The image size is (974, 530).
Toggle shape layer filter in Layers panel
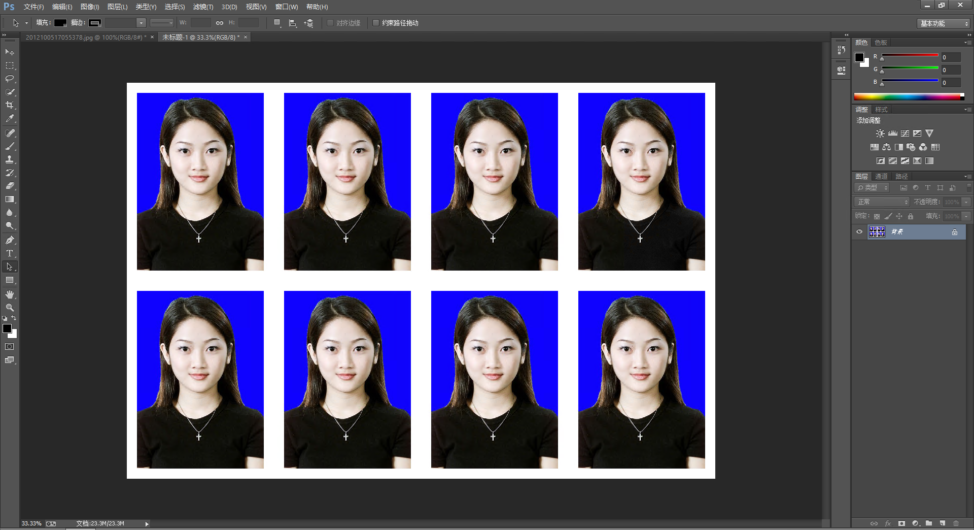point(941,188)
